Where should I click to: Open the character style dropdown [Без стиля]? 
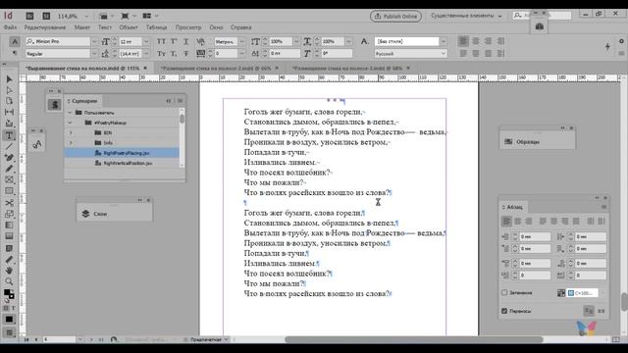point(443,41)
